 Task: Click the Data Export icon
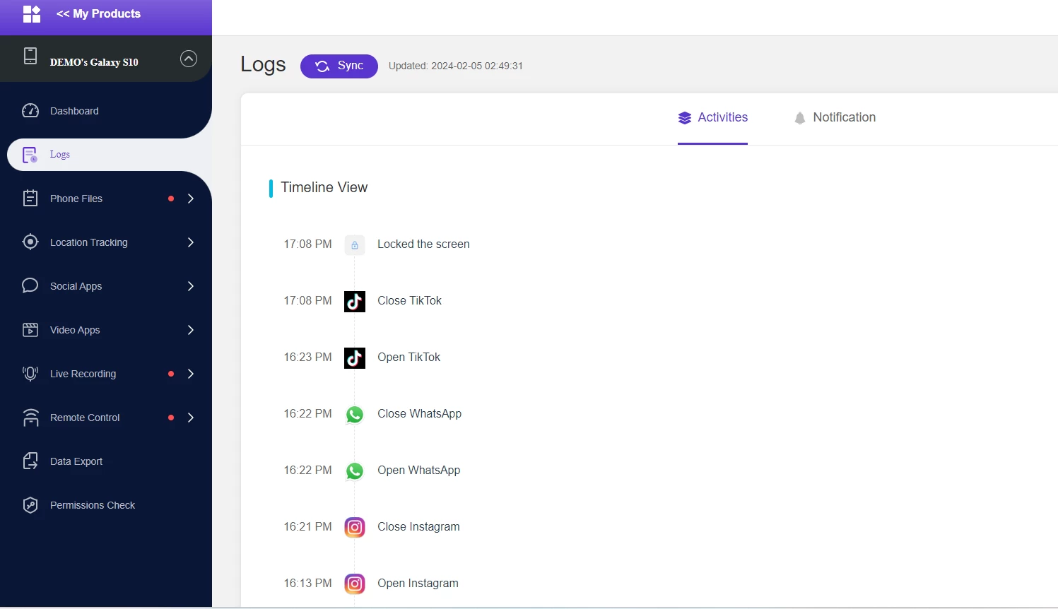pyautogui.click(x=30, y=461)
